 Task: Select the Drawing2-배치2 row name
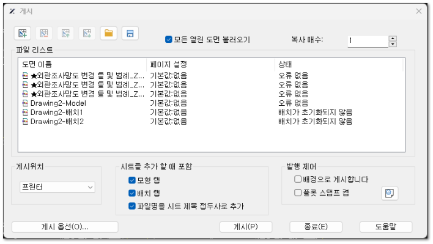(57, 122)
